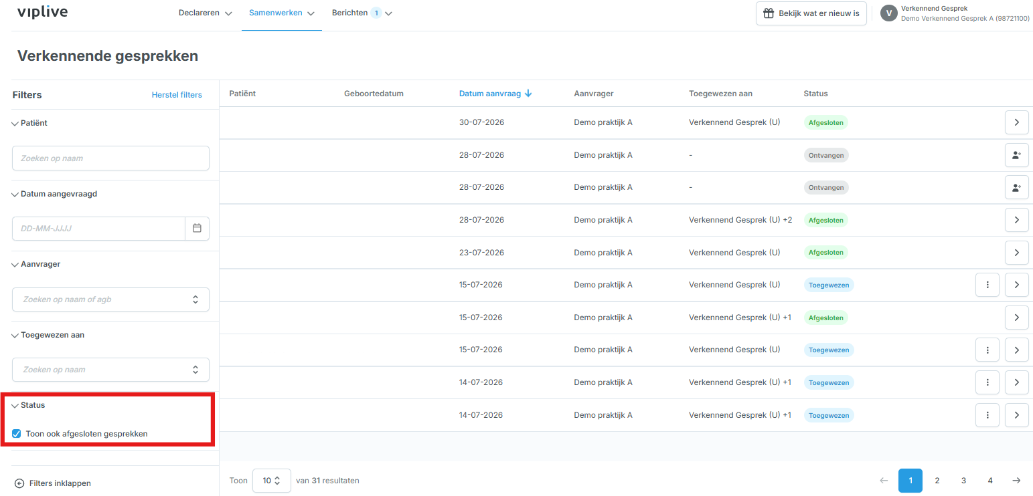Open the calendar date picker icon
This screenshot has width=1033, height=496.
197,229
